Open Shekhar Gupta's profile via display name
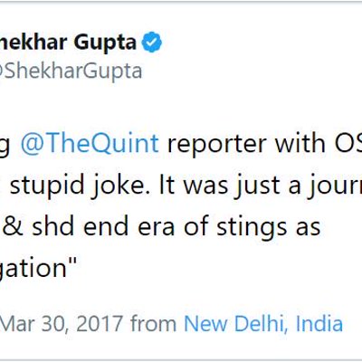Image resolution: width=362 pixels, height=362 pixels. coord(68,43)
